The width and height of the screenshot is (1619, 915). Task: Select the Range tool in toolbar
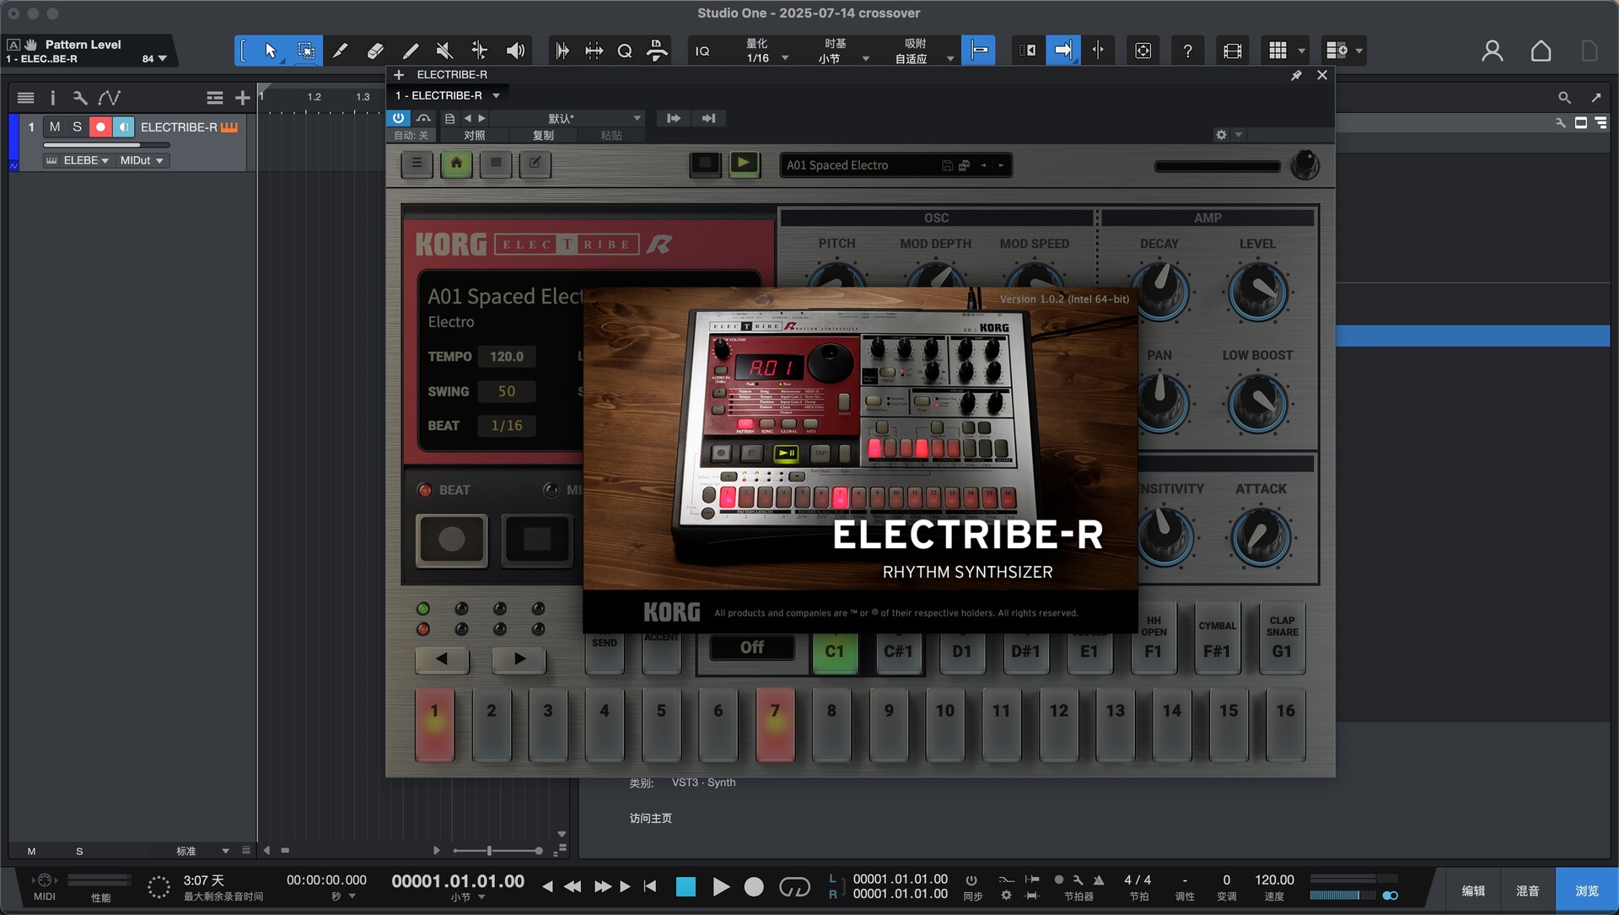click(x=305, y=51)
